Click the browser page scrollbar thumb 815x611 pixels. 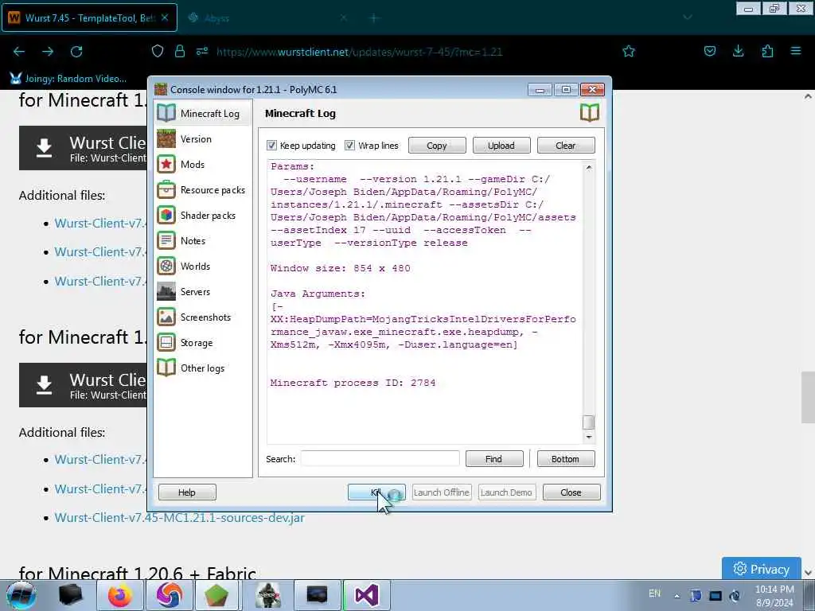point(807,398)
